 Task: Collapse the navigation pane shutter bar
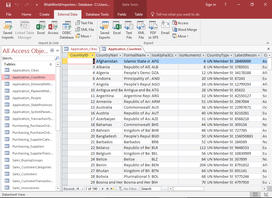57,50
